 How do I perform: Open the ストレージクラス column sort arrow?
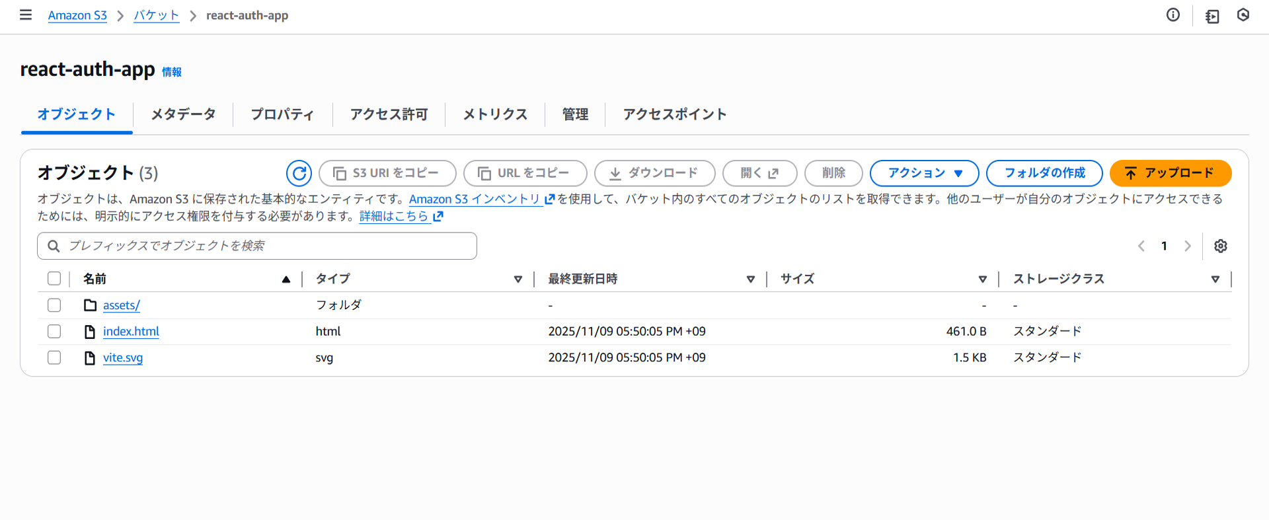pos(1215,279)
